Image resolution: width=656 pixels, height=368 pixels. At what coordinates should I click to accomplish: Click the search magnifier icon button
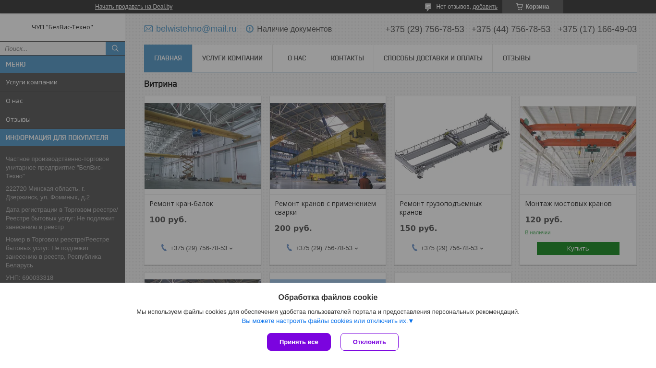click(115, 48)
